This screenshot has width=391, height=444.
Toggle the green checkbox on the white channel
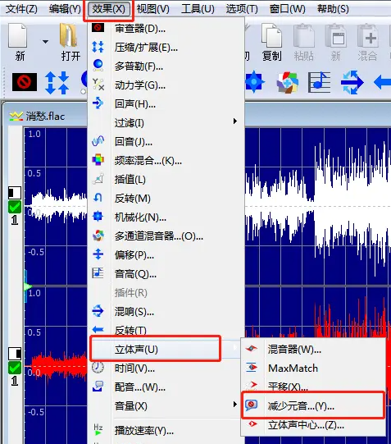click(15, 207)
